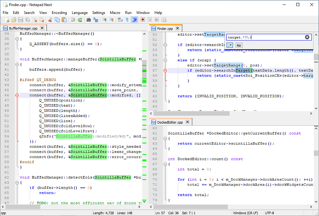The height and width of the screenshot is (216, 319).
Task: Open the Help menu
Action: coord(158,13)
